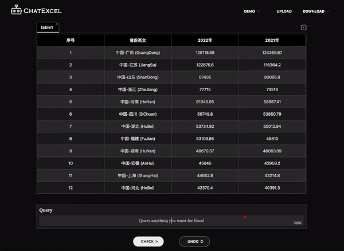Switch to the table1 tab
This screenshot has width=344, height=251.
46,28
